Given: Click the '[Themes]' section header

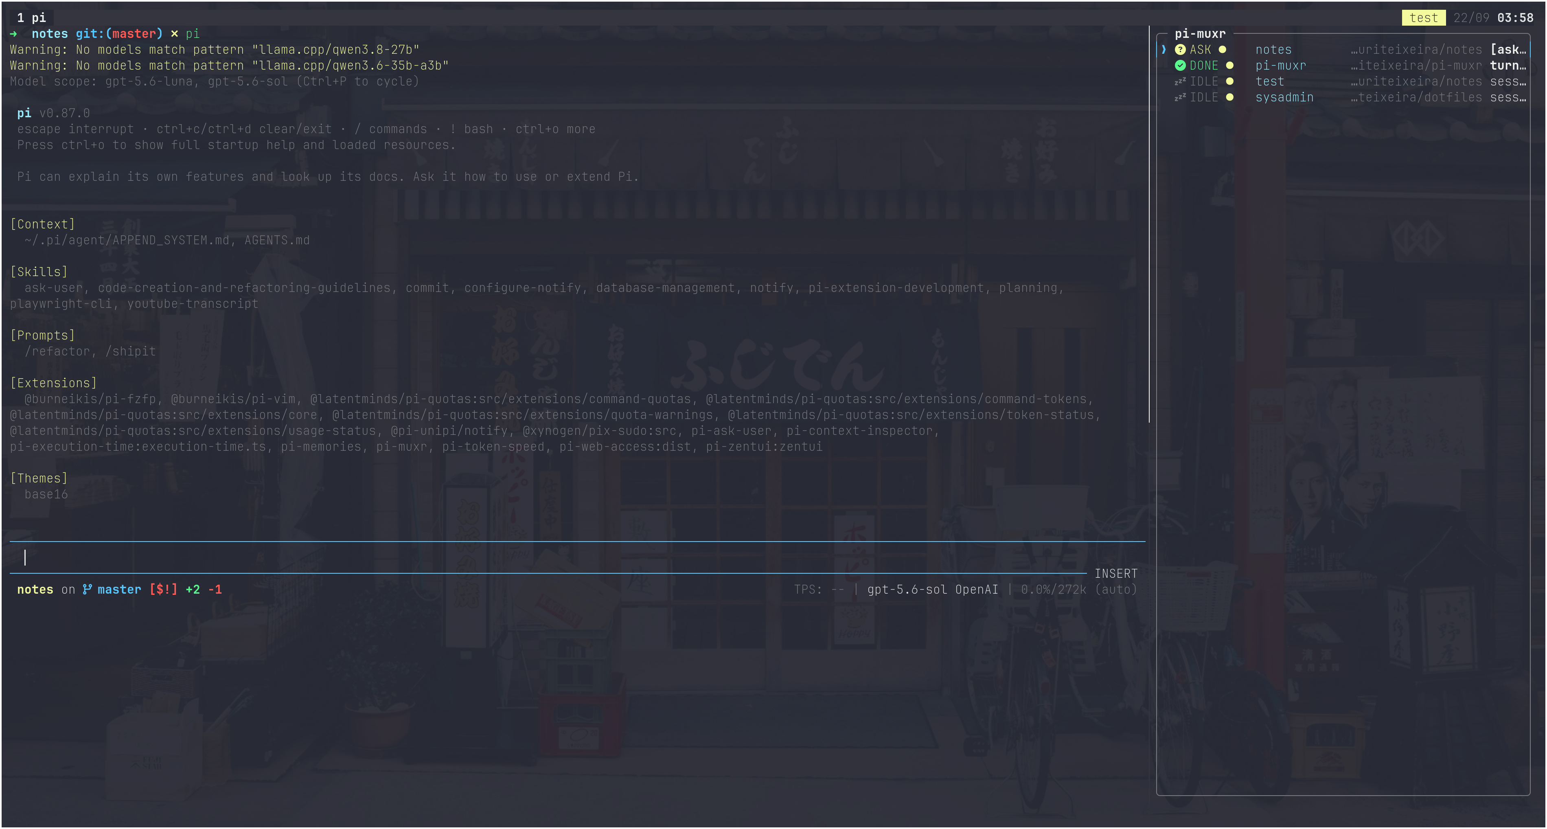Looking at the screenshot, I should tap(39, 478).
